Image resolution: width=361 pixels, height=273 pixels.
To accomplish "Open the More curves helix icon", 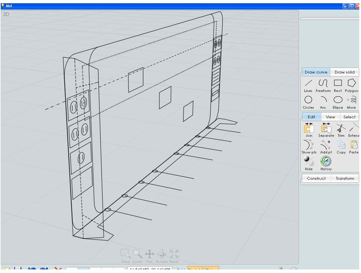I will pyautogui.click(x=352, y=102).
